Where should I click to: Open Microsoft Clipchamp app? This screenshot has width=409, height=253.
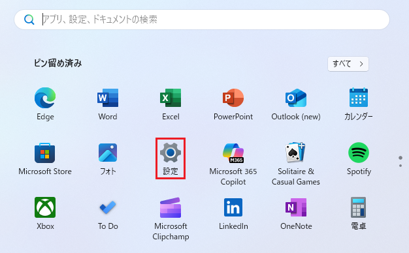171,218
